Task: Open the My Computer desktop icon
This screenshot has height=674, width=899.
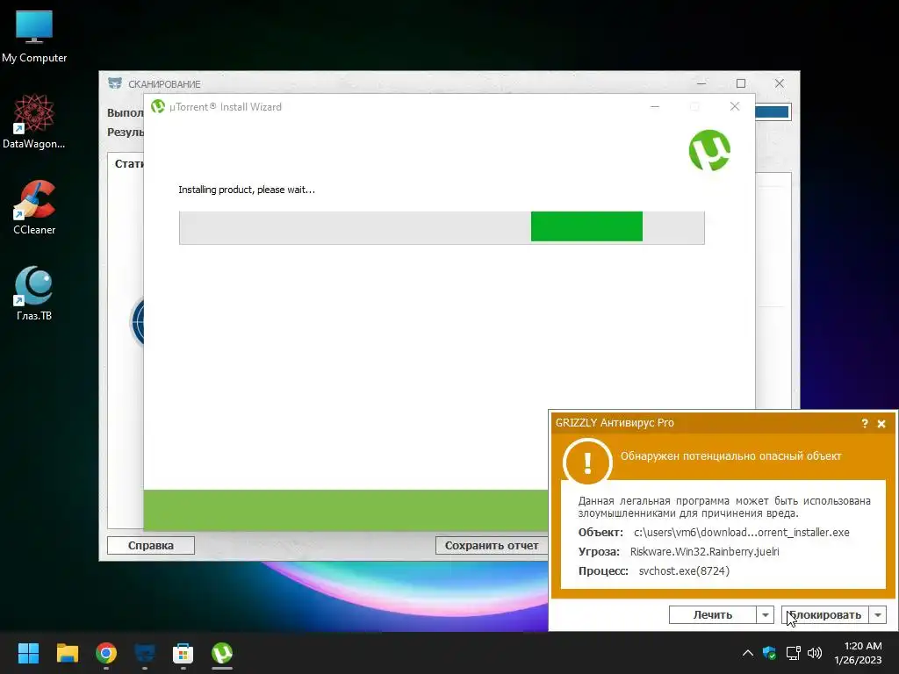Action: pos(34,36)
